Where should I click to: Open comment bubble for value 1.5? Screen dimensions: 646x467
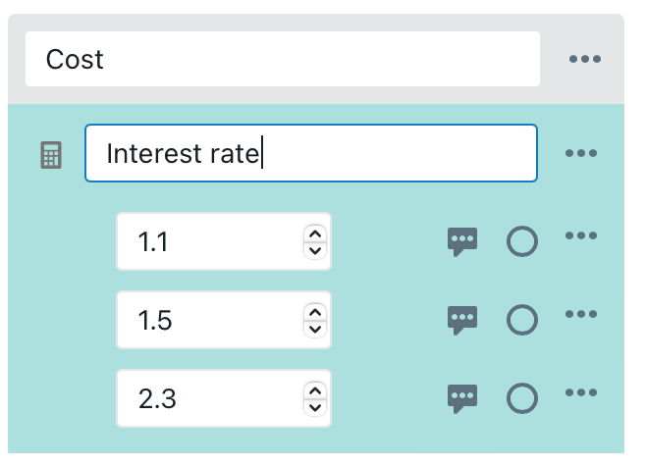pos(462,319)
